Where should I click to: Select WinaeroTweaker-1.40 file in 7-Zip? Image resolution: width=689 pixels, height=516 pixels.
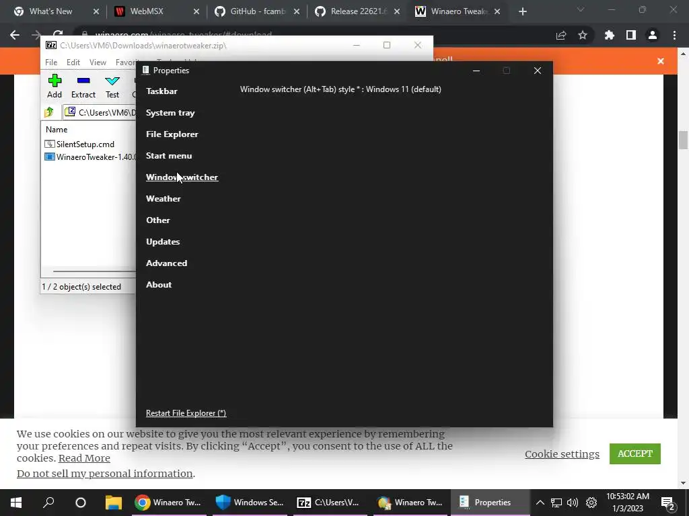click(89, 157)
